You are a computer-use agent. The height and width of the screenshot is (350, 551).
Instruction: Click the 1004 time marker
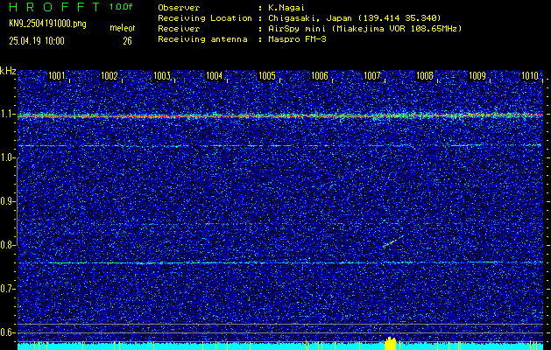(215, 76)
